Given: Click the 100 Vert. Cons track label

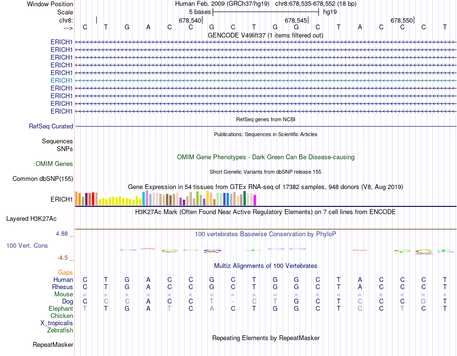Looking at the screenshot, I should [27, 245].
